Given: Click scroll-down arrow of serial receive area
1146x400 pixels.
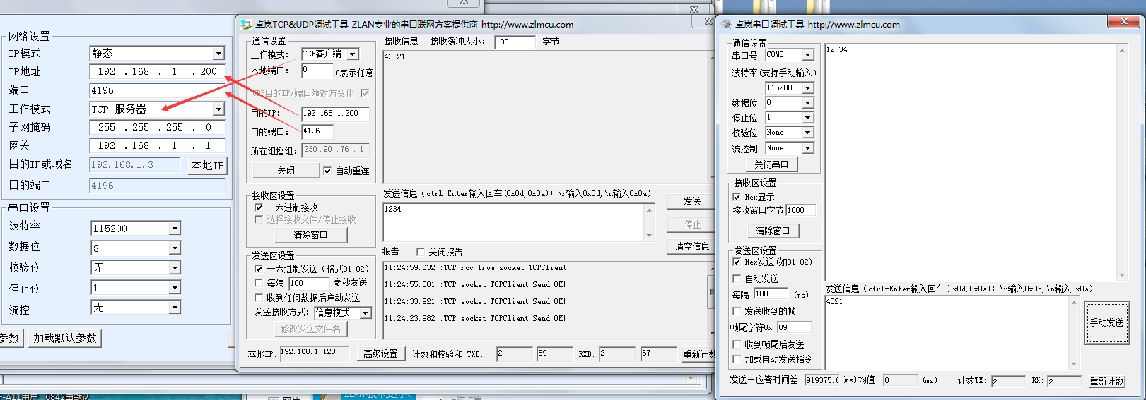Looking at the screenshot, I should coord(1122,275).
